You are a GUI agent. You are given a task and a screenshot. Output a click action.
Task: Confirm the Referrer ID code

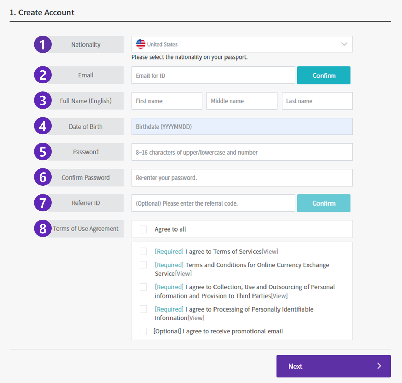pyautogui.click(x=324, y=203)
